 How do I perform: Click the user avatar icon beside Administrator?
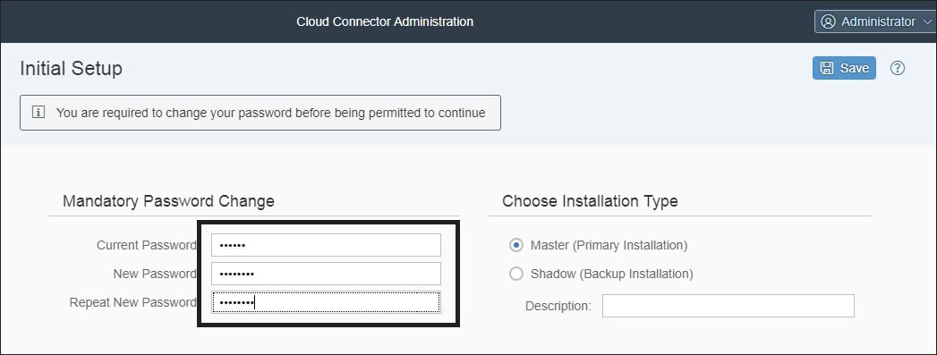(x=828, y=21)
